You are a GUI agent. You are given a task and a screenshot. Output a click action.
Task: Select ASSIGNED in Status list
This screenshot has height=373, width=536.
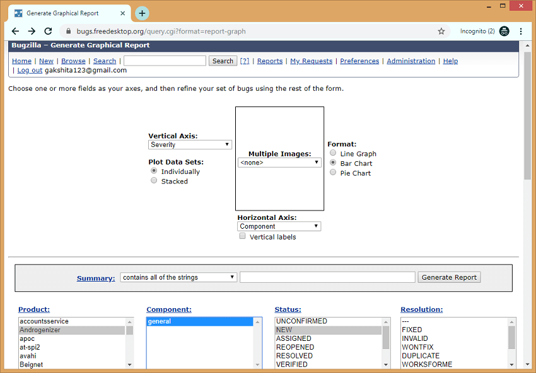coord(328,338)
